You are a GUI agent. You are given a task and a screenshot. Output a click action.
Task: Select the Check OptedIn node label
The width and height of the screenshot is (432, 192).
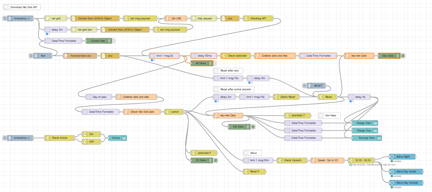(x=293, y=160)
